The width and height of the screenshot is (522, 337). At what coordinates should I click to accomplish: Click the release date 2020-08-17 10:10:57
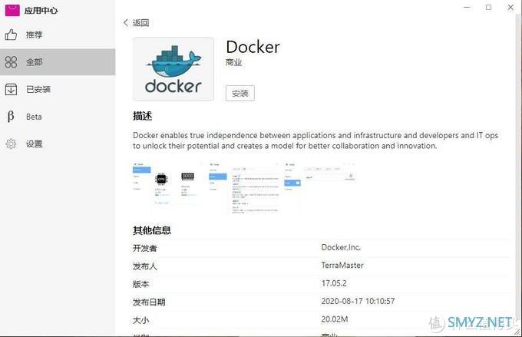click(x=358, y=302)
